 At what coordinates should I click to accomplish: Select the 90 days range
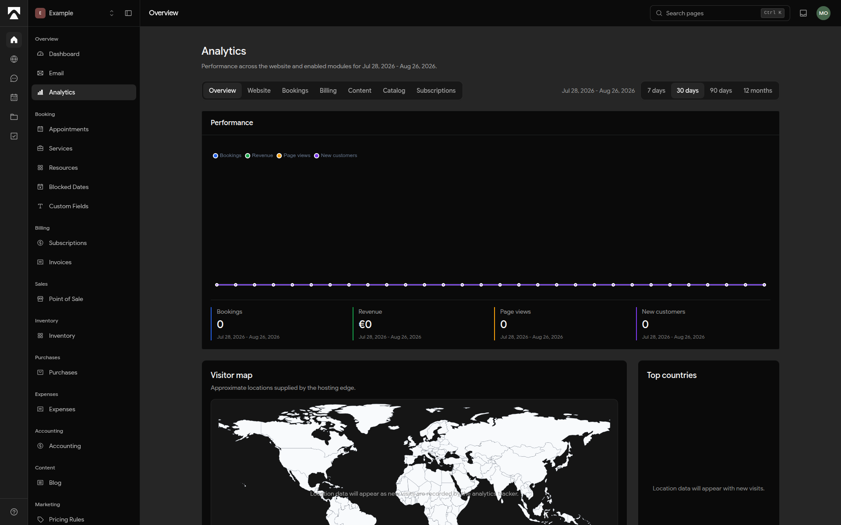coord(721,91)
